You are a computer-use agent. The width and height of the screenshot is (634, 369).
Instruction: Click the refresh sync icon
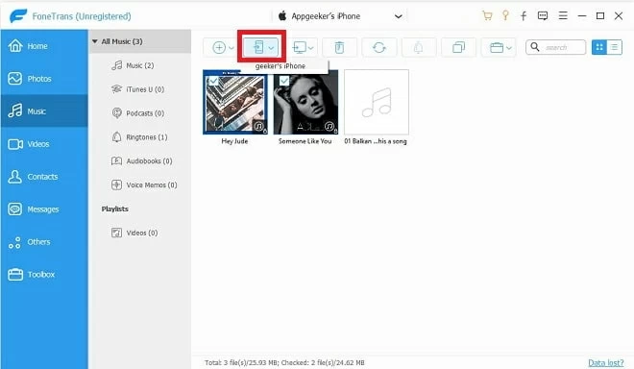tap(378, 48)
